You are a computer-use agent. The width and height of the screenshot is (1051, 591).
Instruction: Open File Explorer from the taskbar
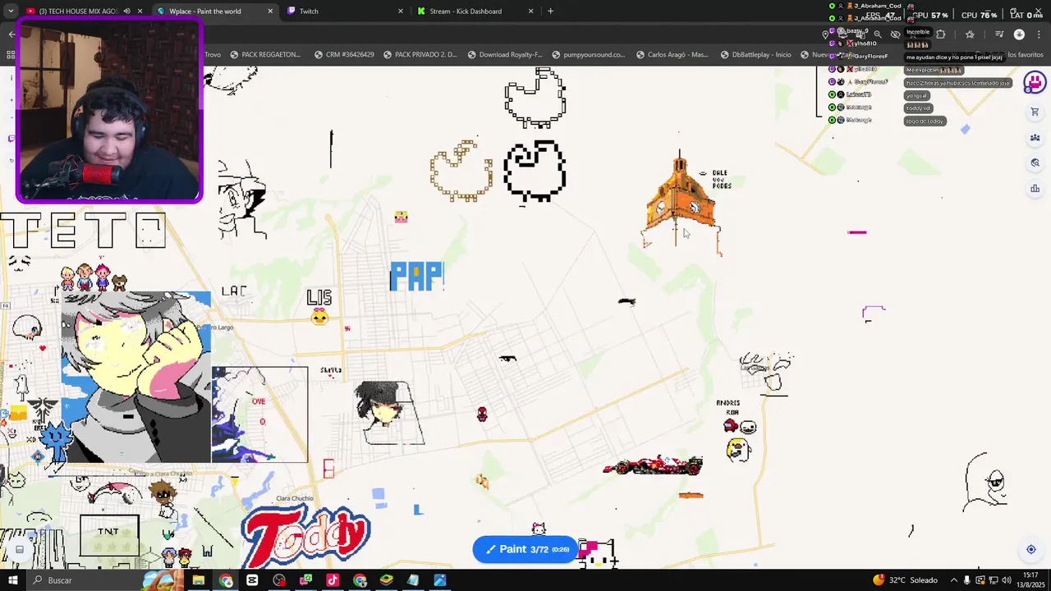(199, 580)
